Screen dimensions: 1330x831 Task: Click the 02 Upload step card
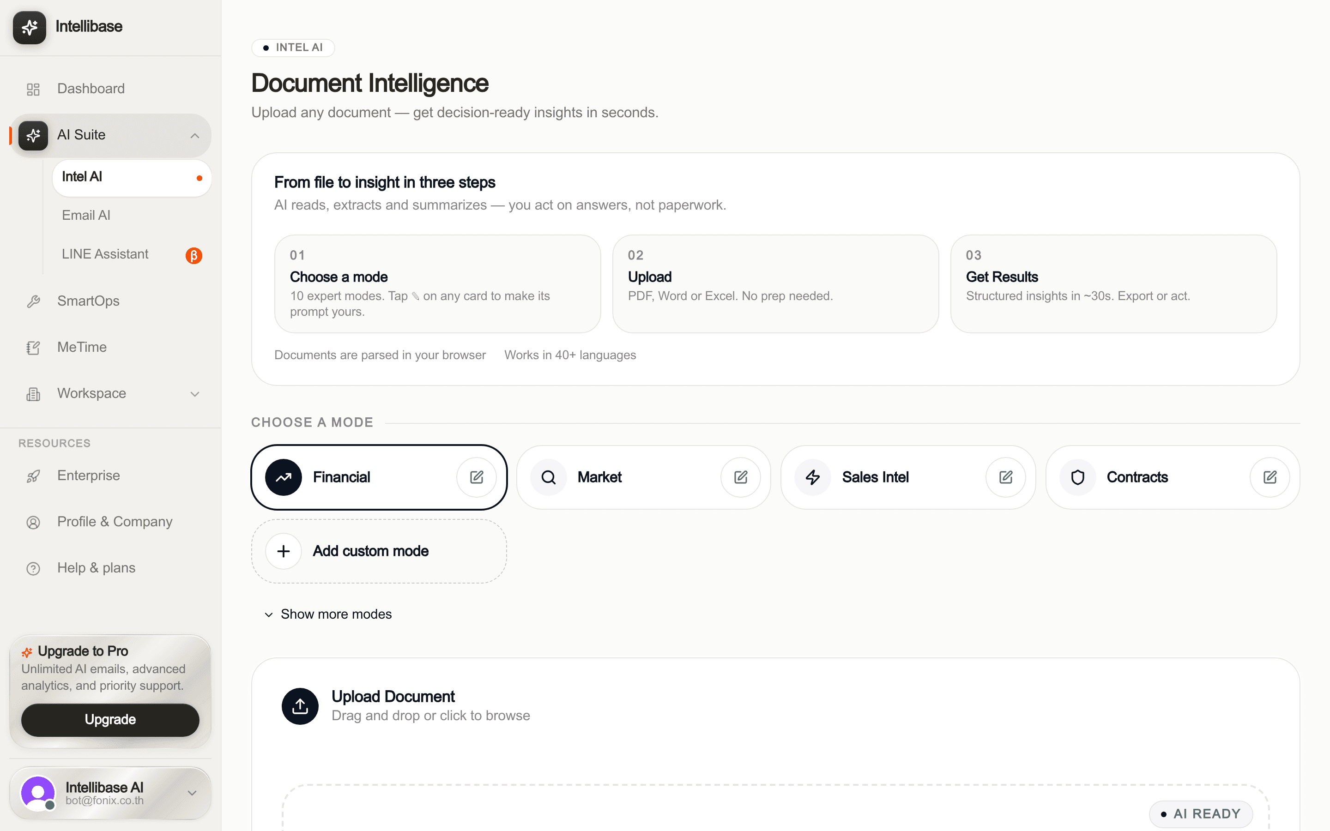pyautogui.click(x=775, y=284)
